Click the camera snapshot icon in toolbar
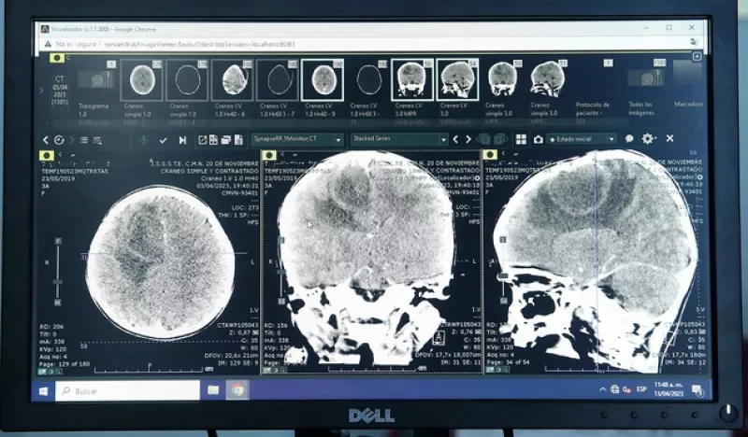The width and height of the screenshot is (748, 437). pyautogui.click(x=538, y=139)
